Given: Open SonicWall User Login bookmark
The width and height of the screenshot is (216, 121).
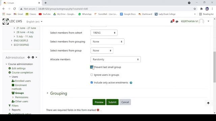Looking at the screenshot, I should pyautogui.click(x=106, y=14).
